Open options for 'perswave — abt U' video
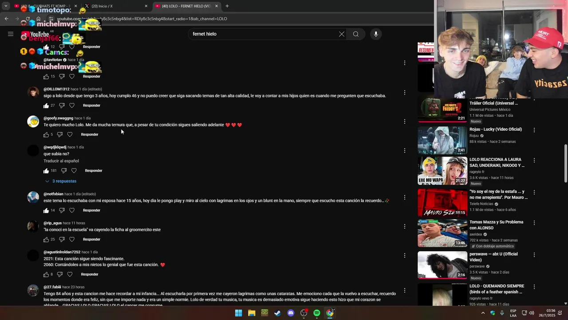568x320 pixels. pos(534,255)
